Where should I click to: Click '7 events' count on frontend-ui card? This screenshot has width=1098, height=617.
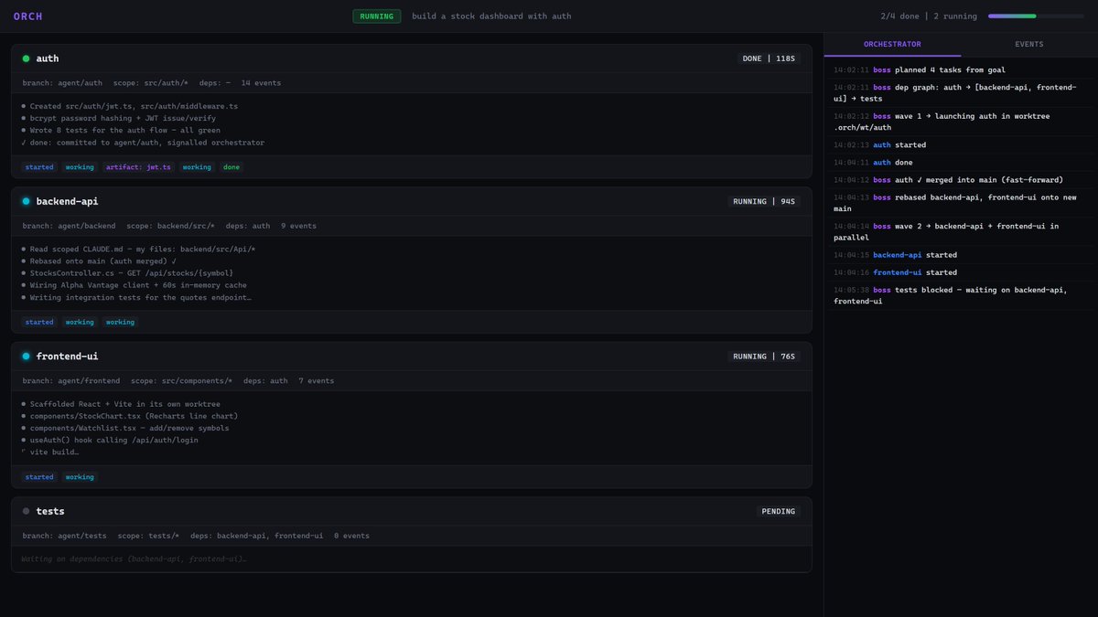point(317,381)
